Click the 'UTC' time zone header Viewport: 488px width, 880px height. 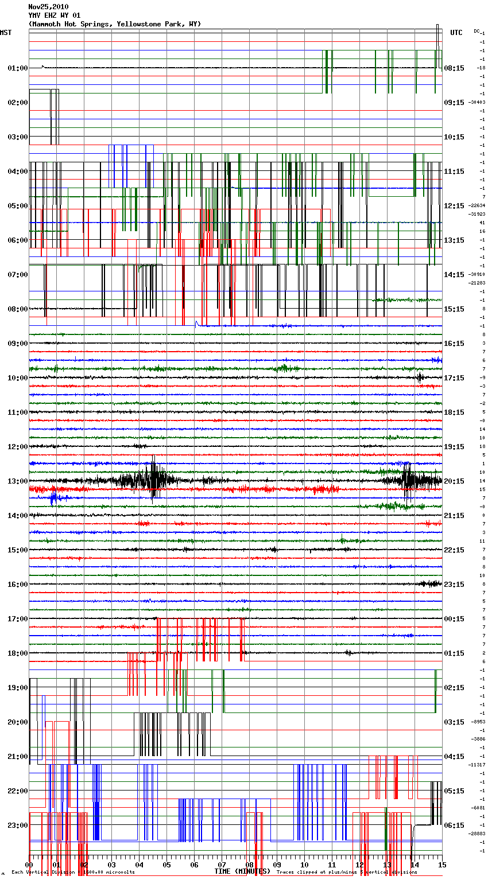pos(456,33)
